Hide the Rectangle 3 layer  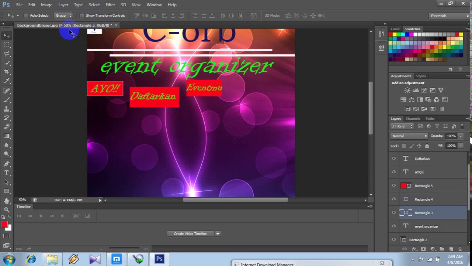click(394, 213)
